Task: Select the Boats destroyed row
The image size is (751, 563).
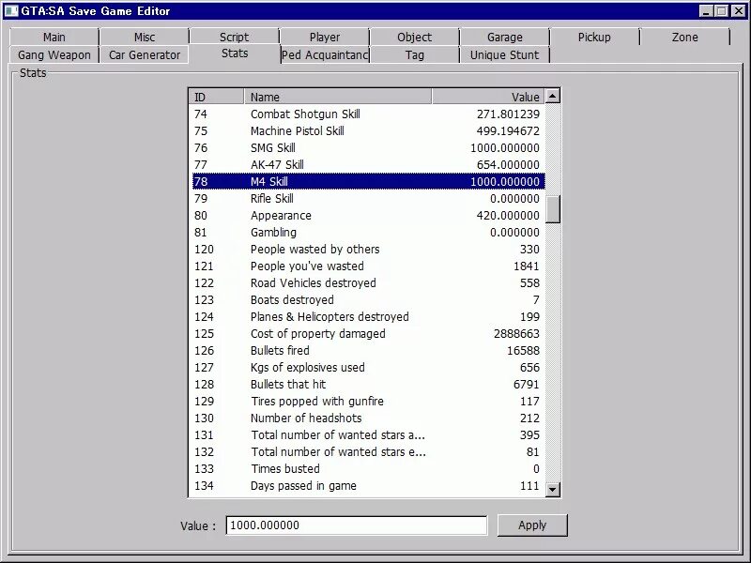Action: tap(367, 299)
